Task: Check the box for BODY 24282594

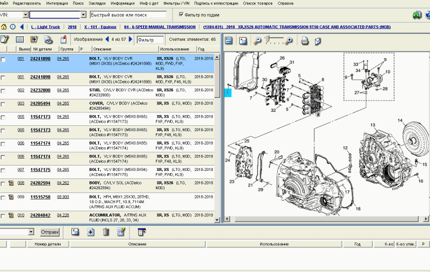Action: 3,184
